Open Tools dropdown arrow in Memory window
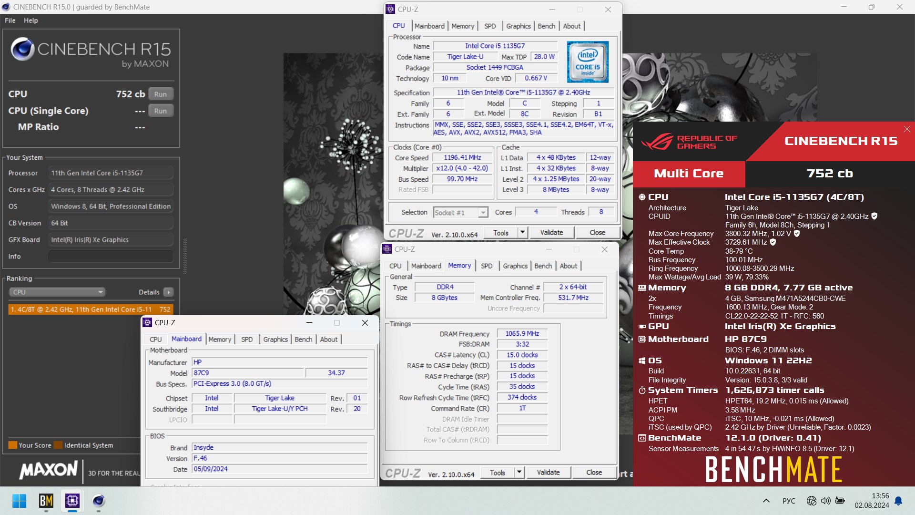915x515 pixels. [519, 473]
